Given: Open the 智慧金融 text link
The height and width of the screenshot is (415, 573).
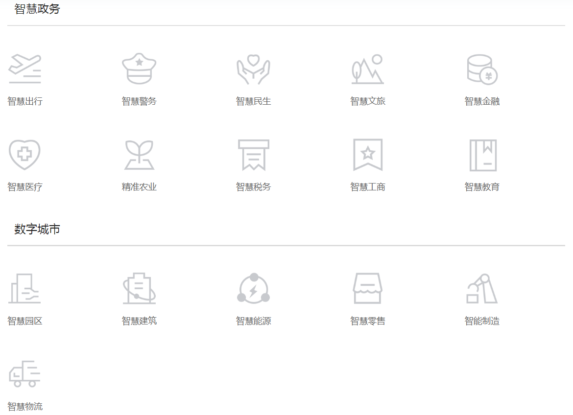Looking at the screenshot, I should (x=482, y=101).
